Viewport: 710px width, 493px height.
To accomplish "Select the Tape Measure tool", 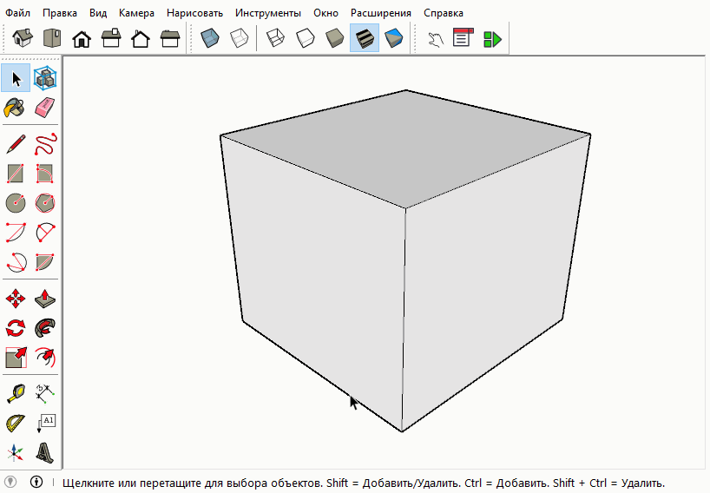I will 16,394.
